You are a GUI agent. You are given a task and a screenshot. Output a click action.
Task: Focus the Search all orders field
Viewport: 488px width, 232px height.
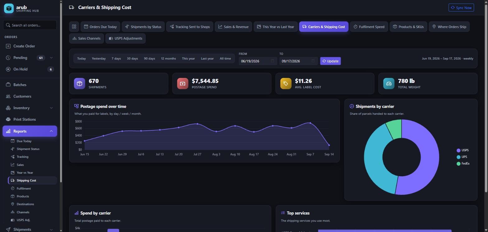[30, 25]
